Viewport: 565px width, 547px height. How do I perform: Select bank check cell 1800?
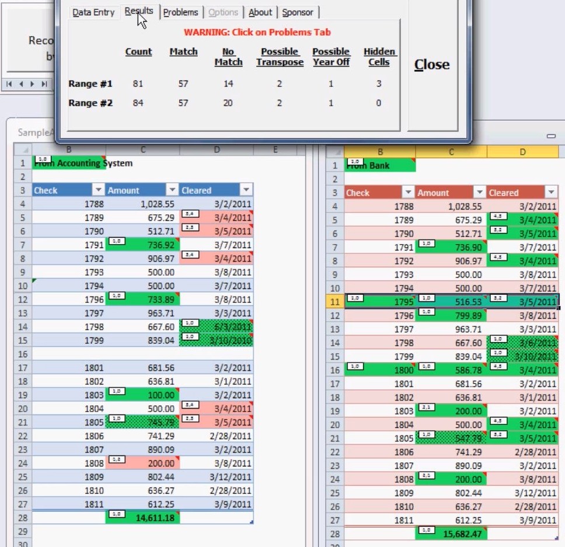[380, 370]
